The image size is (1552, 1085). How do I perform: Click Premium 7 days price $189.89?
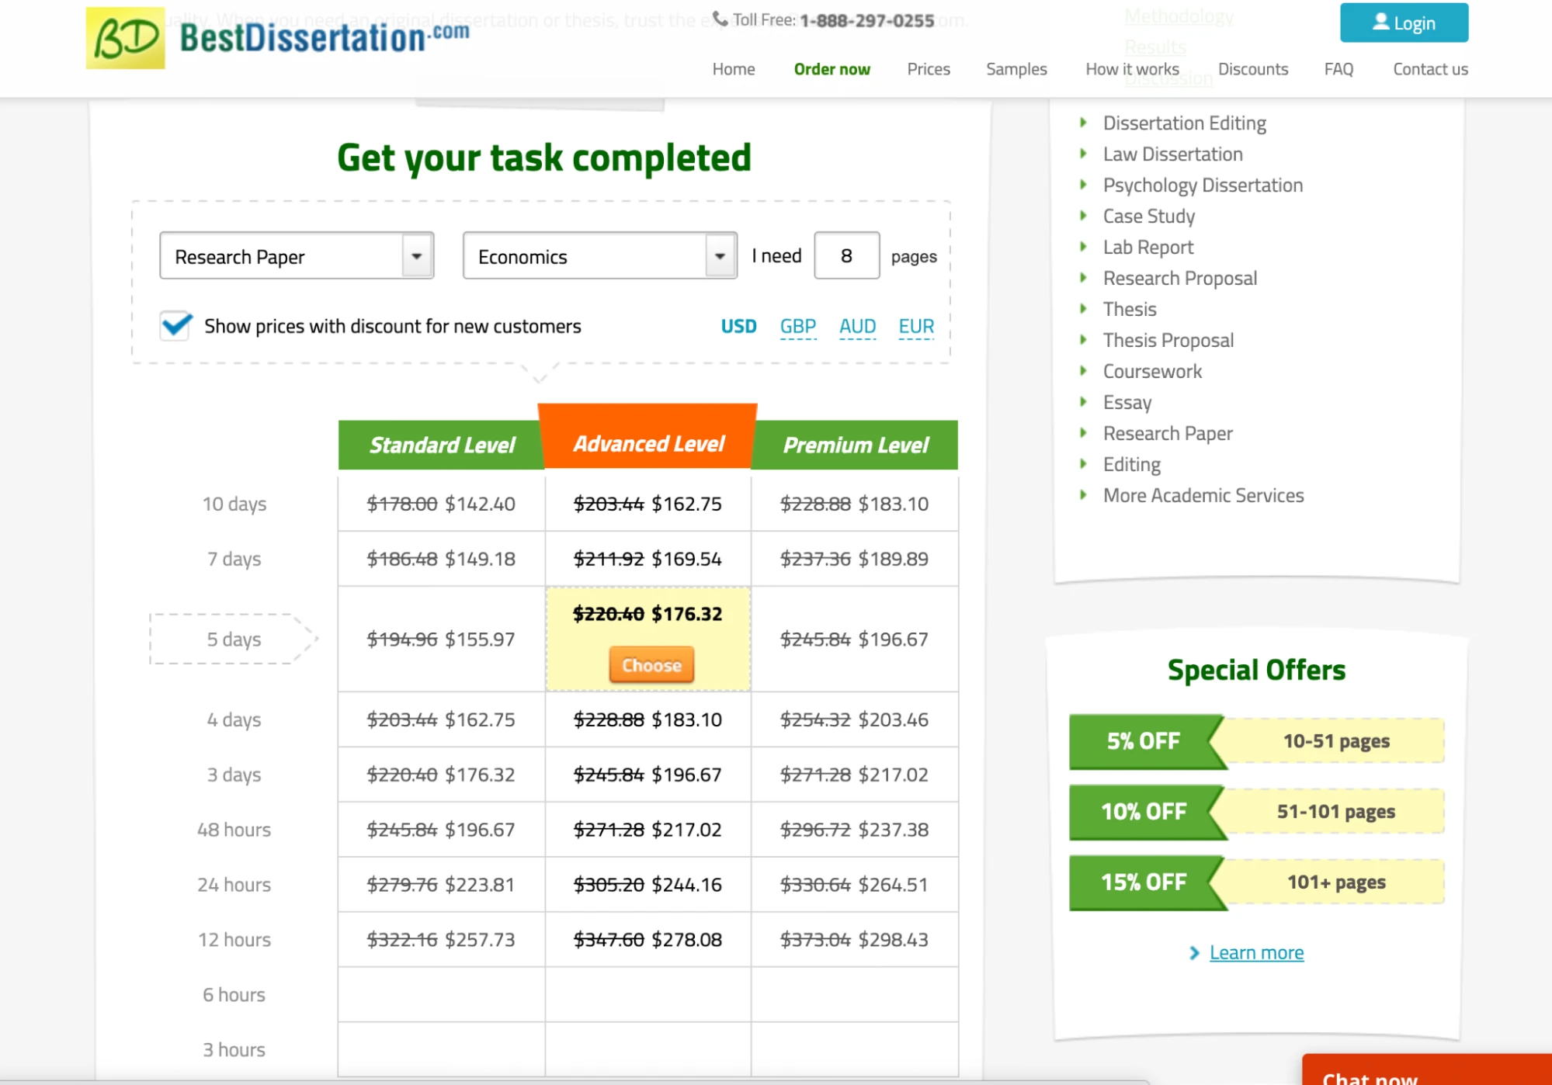coord(894,560)
